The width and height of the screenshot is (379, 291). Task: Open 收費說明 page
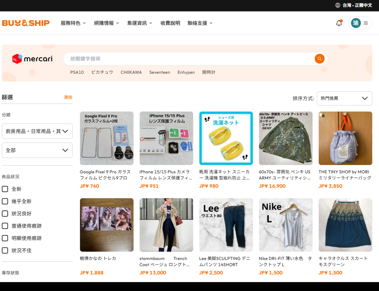coord(170,23)
